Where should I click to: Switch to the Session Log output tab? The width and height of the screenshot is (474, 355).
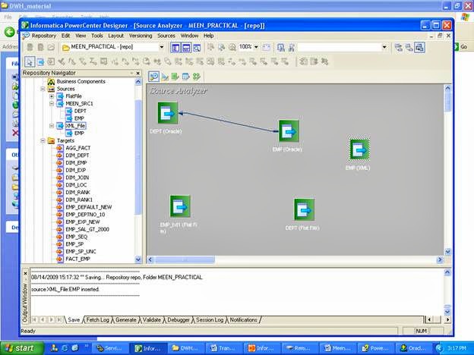(210, 319)
